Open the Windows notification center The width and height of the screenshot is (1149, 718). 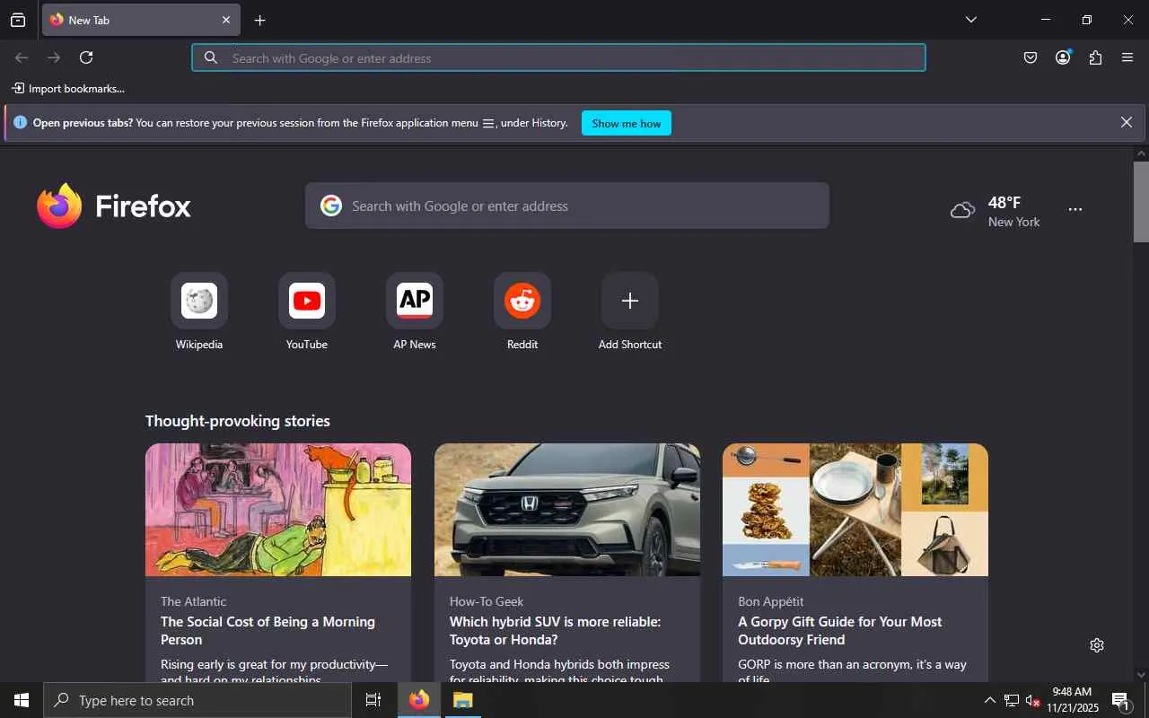click(1120, 700)
